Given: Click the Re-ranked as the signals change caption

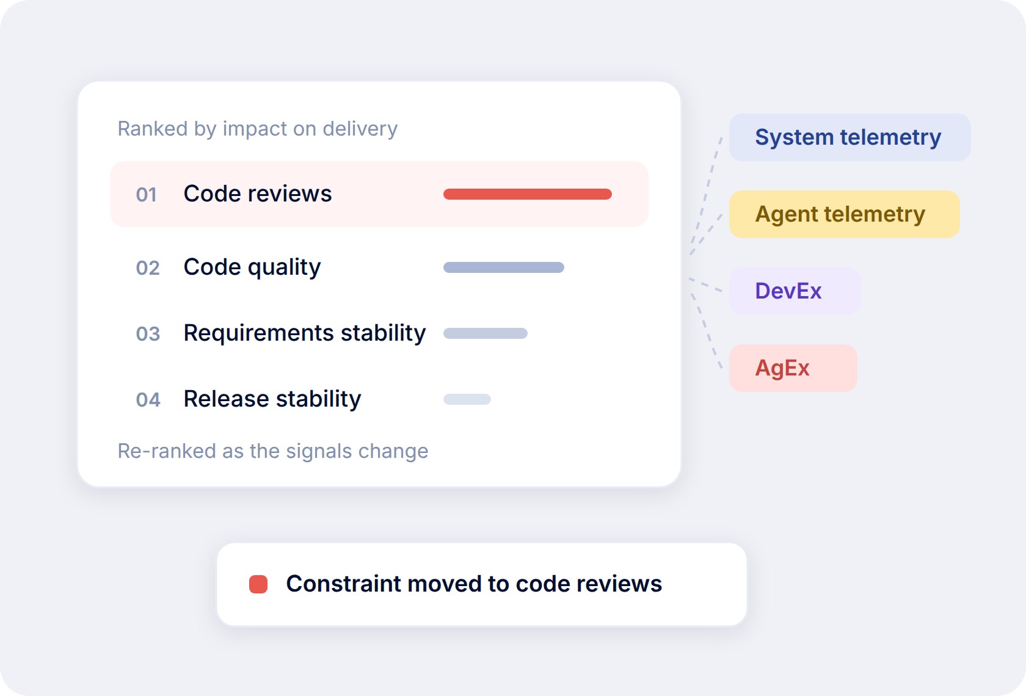Looking at the screenshot, I should (x=273, y=451).
